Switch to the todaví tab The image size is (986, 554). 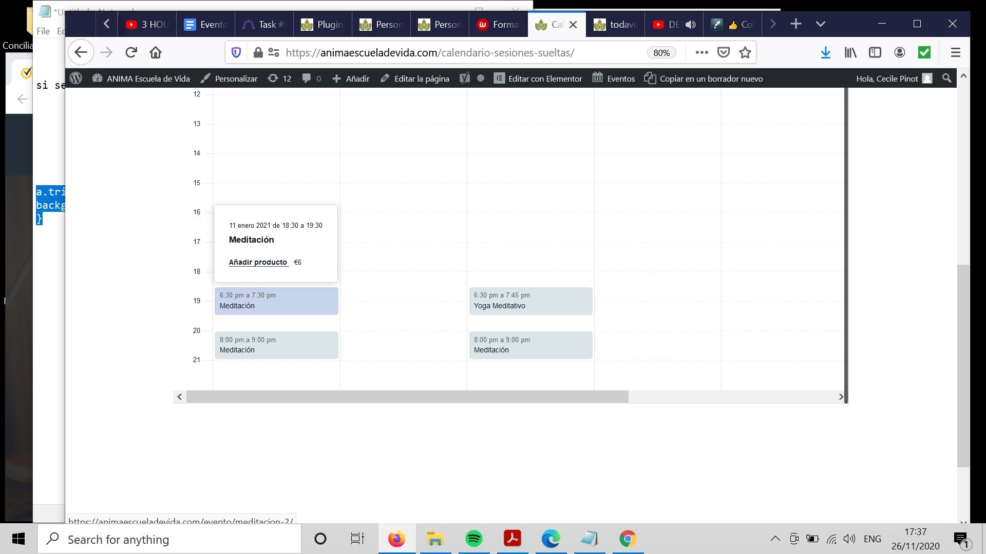tap(616, 25)
